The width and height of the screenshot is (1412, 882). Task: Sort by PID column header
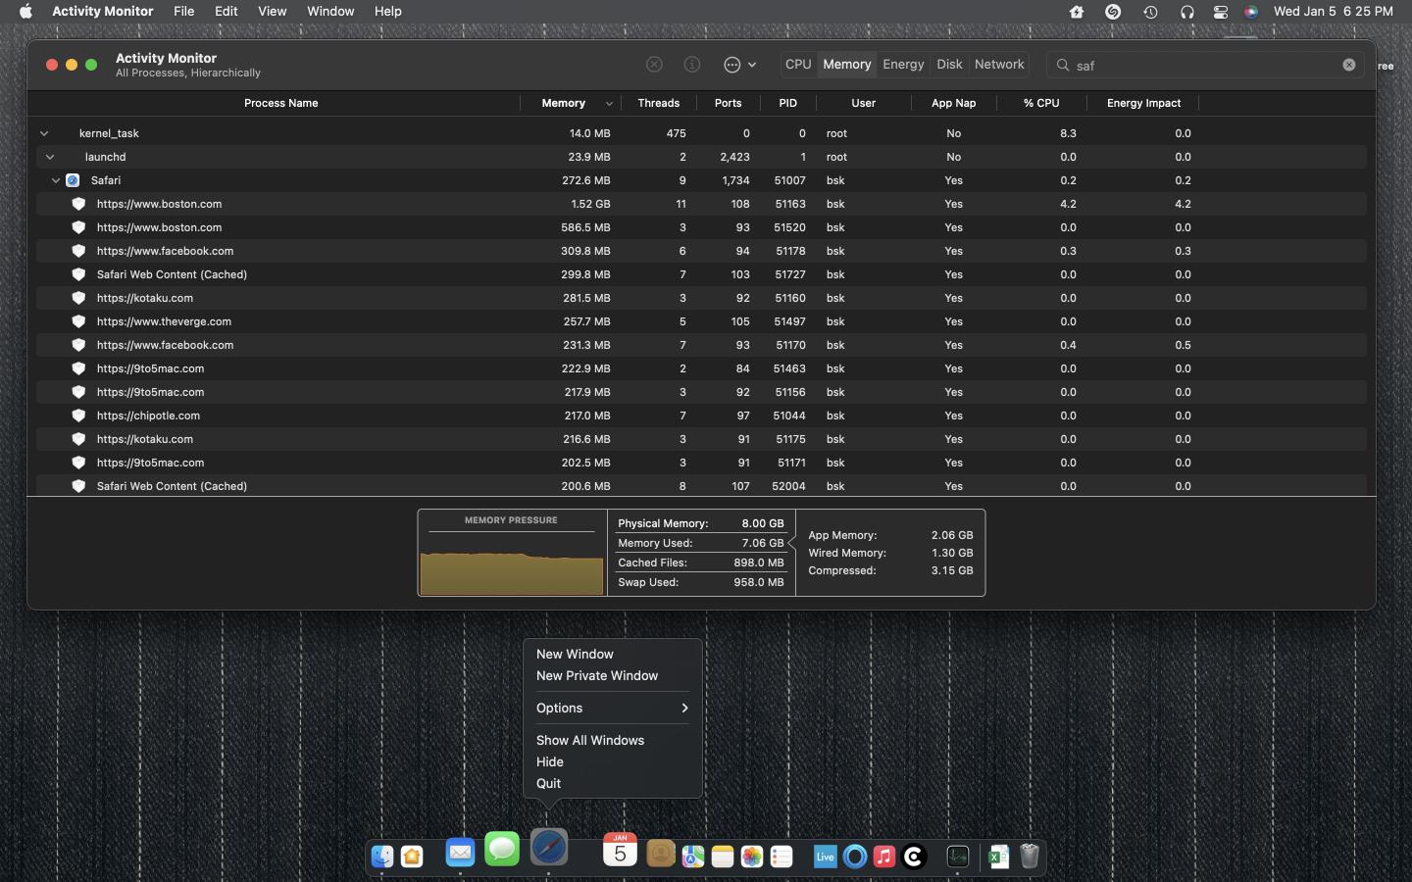(x=788, y=103)
